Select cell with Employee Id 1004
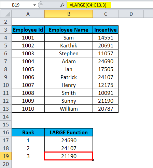Image resolution: width=153 pixels, height=168 pixels. coord(28,61)
